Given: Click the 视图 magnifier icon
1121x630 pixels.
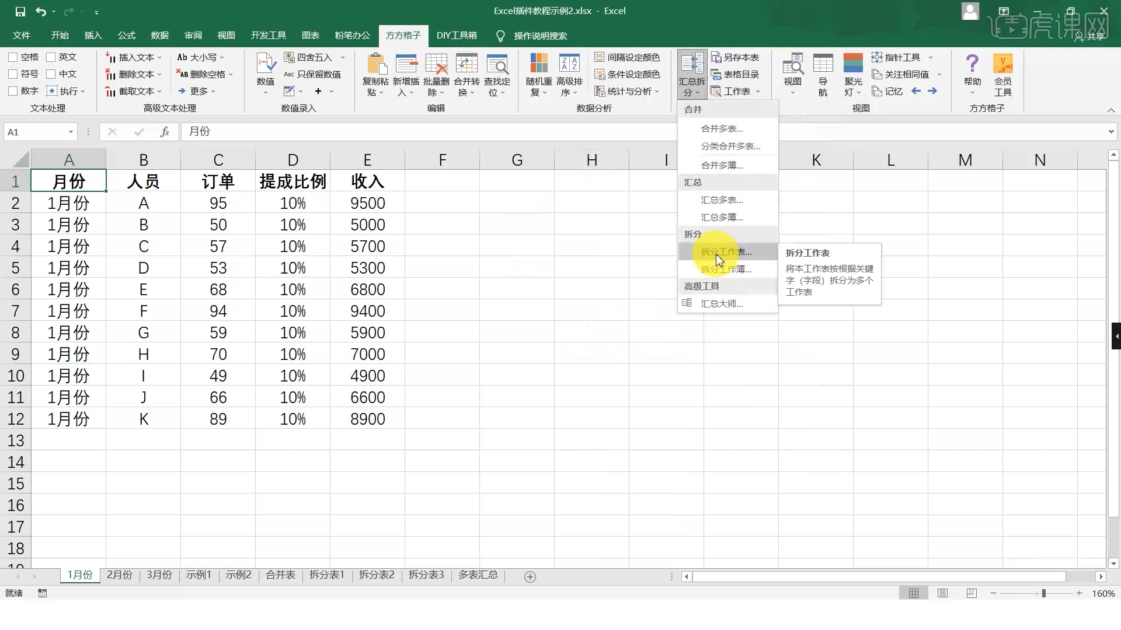Looking at the screenshot, I should point(793,63).
